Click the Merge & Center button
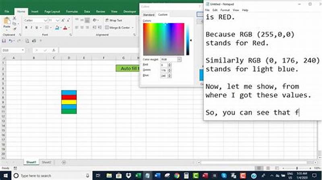 click(118, 27)
